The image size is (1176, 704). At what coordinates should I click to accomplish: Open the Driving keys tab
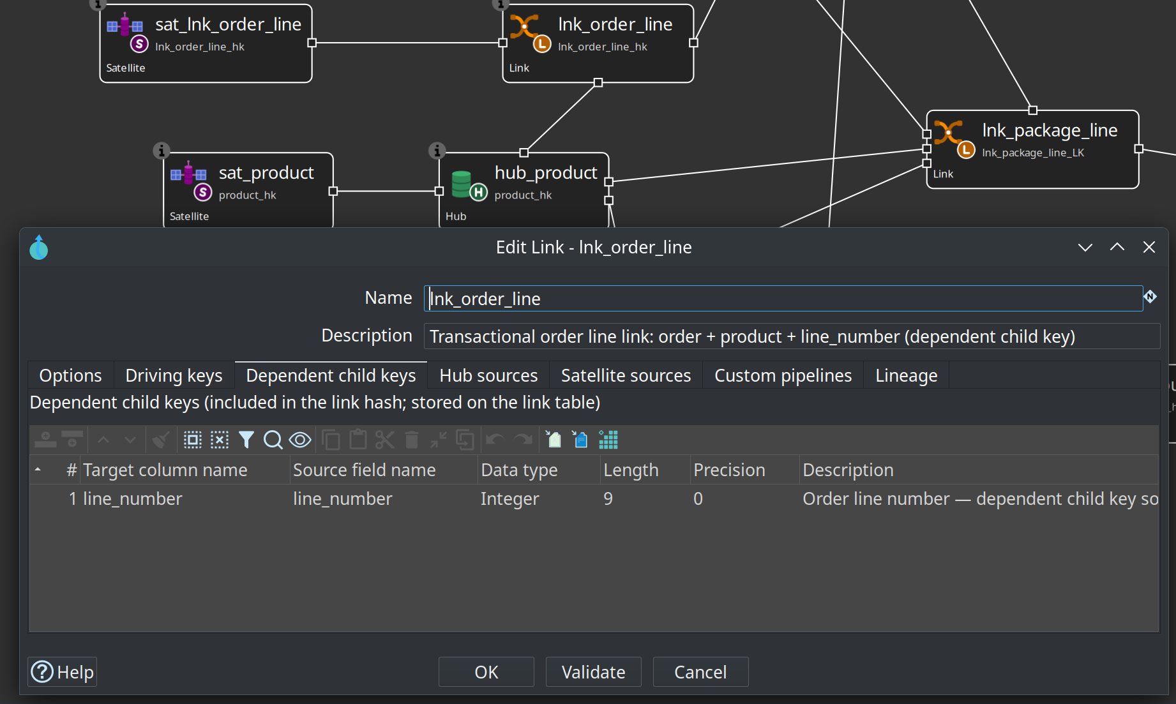174,375
